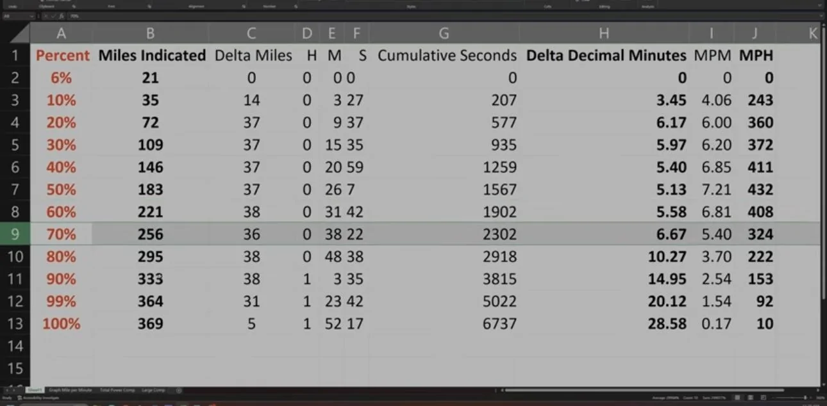Select the Cumulative Seconds cell 2302
The width and height of the screenshot is (827, 406).
[444, 234]
